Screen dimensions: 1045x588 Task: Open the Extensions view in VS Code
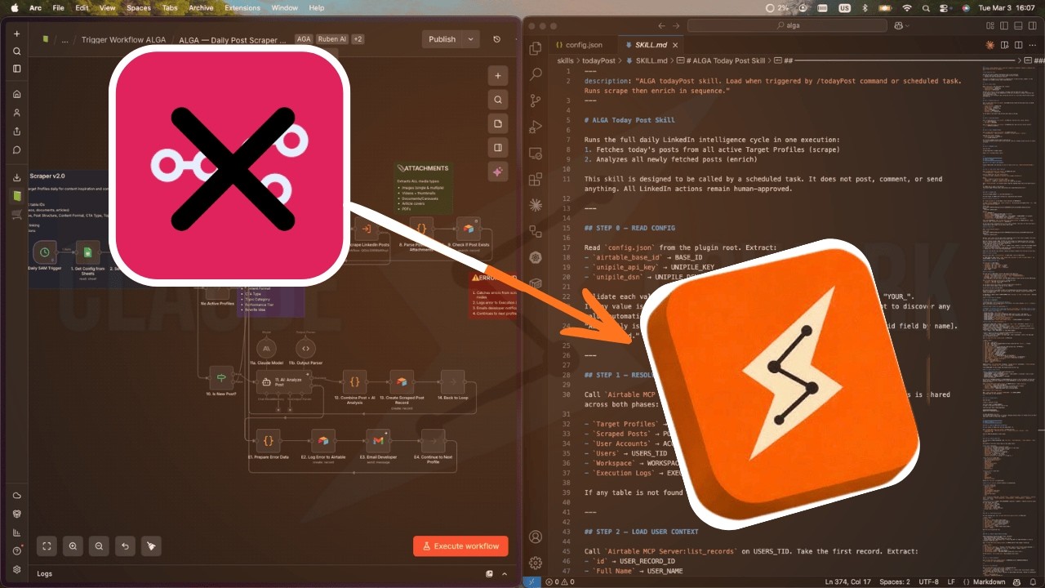536,179
